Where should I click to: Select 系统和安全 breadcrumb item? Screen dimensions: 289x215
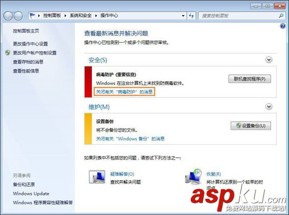80,16
